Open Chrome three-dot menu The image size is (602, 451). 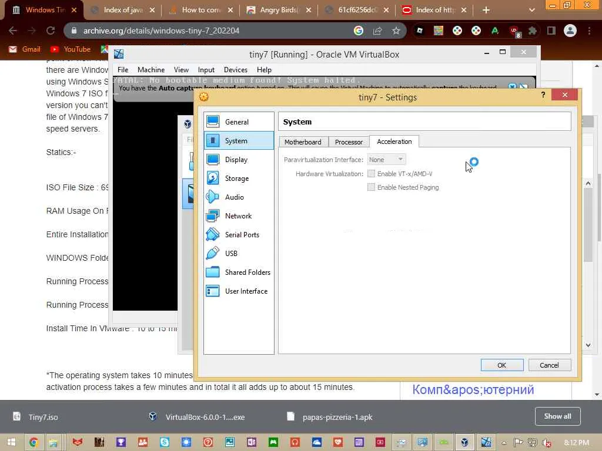(x=589, y=31)
